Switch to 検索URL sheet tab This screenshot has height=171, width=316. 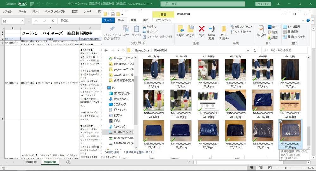(x=32, y=162)
